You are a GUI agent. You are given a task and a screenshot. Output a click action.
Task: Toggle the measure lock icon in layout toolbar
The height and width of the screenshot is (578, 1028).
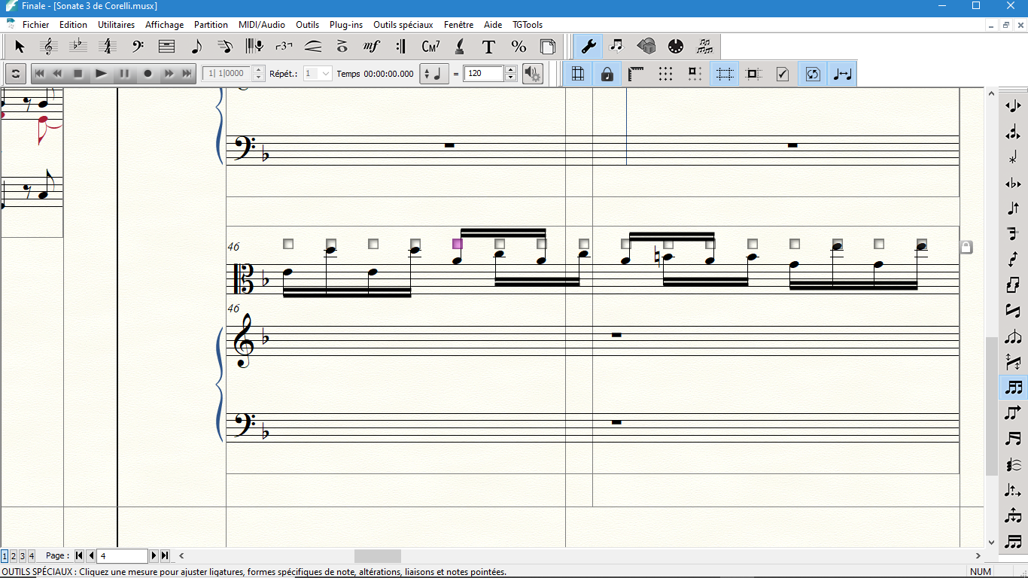[607, 74]
